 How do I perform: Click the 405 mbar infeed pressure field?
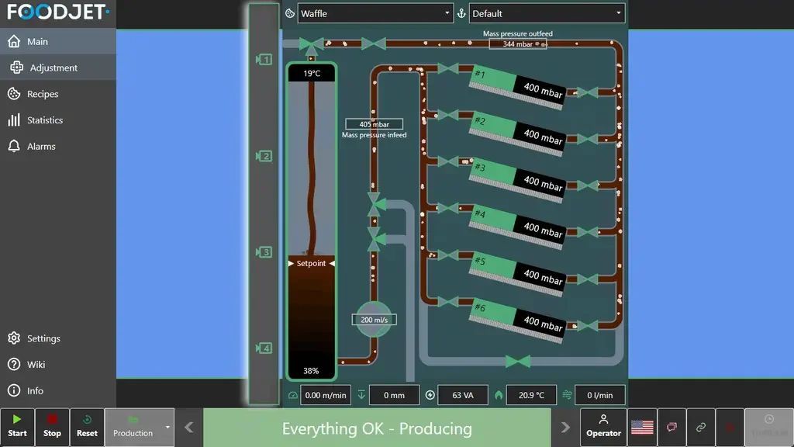(x=374, y=124)
